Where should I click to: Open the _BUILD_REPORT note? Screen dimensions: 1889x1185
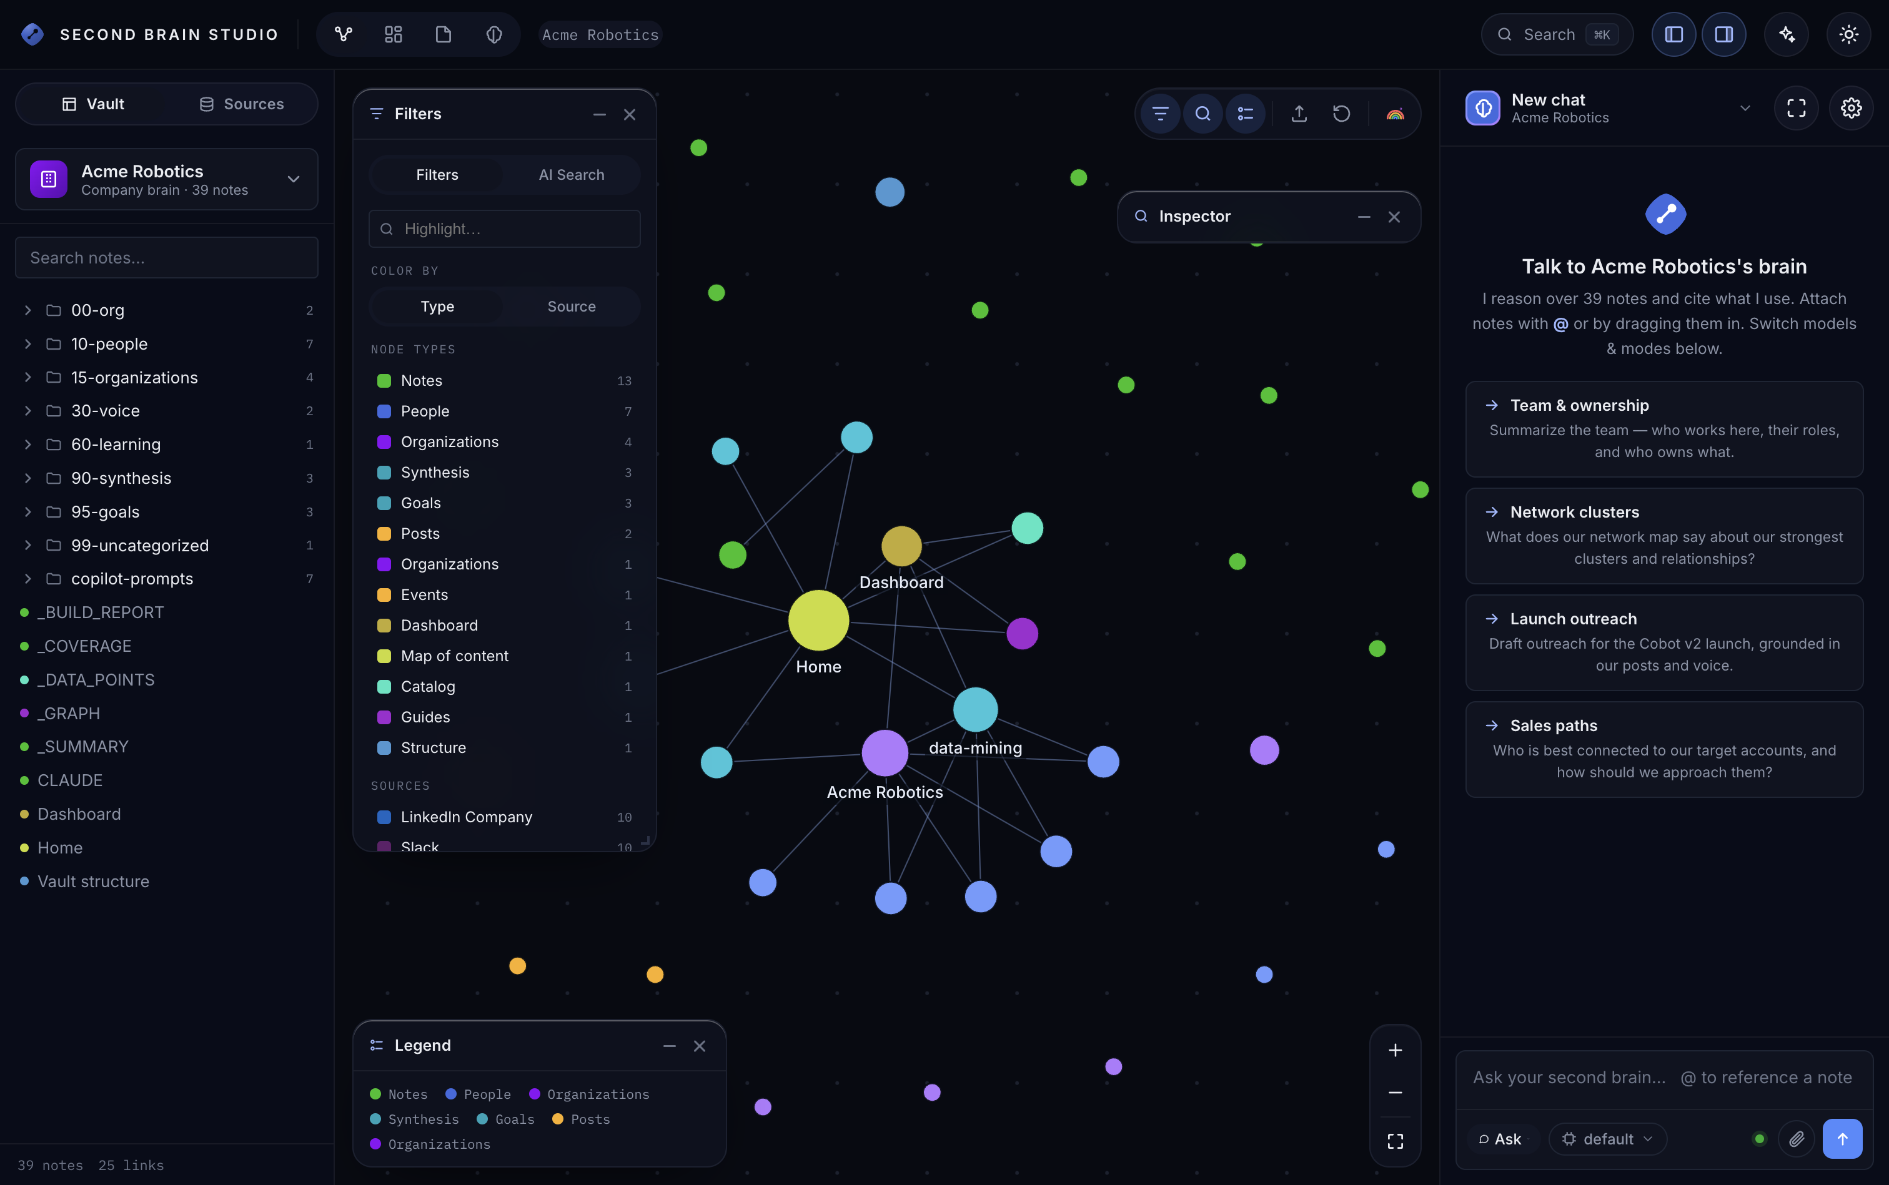pyautogui.click(x=101, y=613)
